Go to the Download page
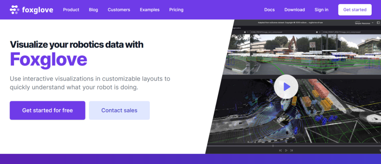The image size is (381, 164). 294,10
